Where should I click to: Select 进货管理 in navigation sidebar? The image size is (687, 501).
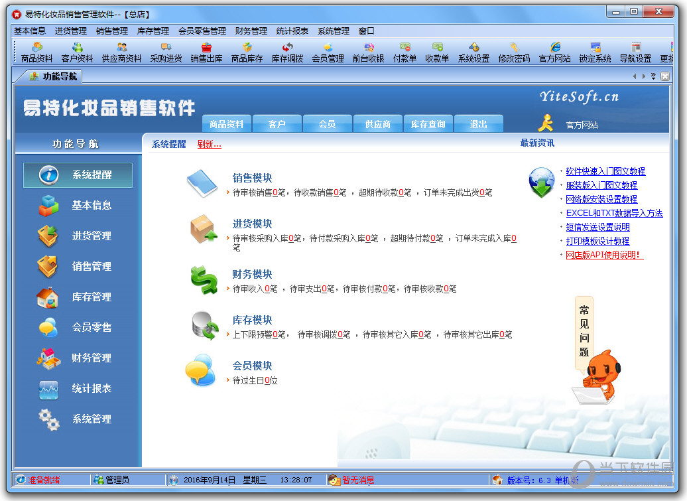(78, 236)
